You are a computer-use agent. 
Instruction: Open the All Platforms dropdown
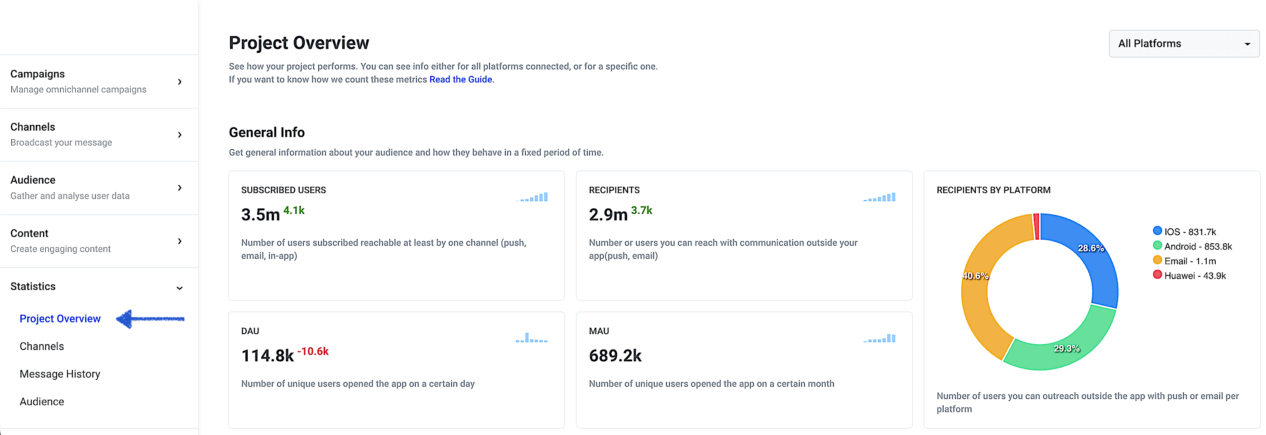(x=1184, y=44)
